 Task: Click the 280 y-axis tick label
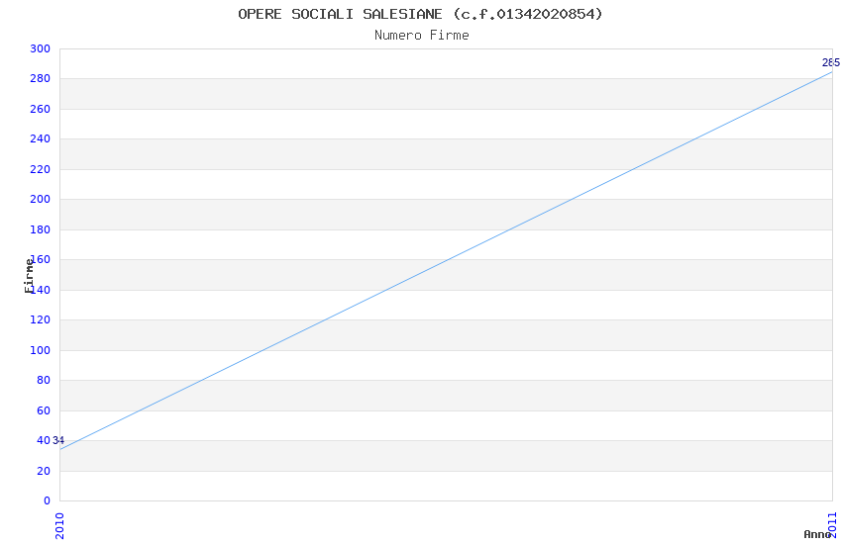(x=41, y=79)
